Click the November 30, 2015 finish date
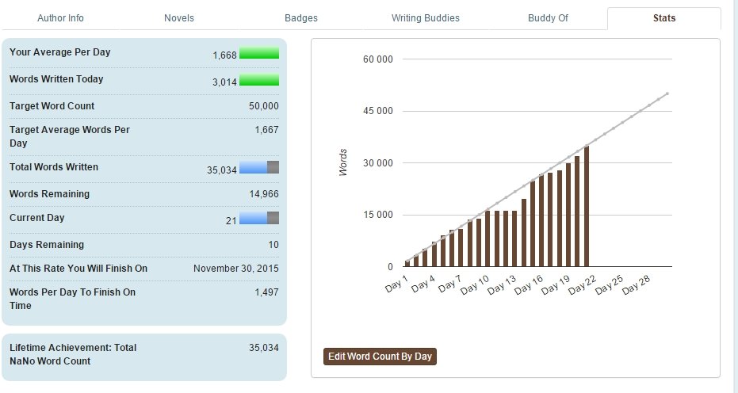 235,269
